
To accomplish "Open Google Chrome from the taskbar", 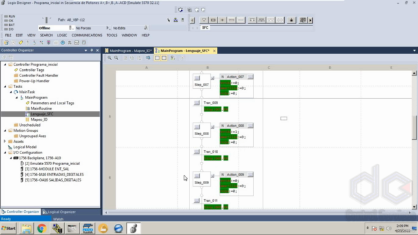I will tap(42, 228).
